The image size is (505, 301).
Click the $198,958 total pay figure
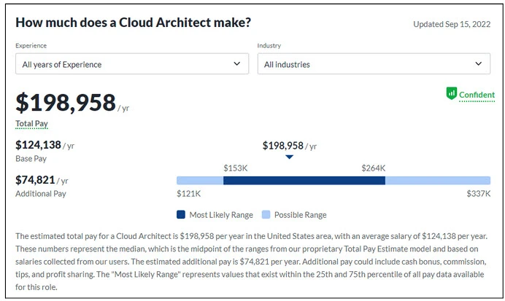[66, 103]
